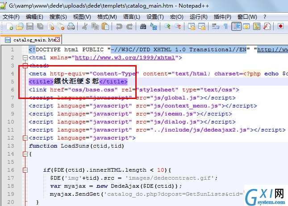
Task: Open the 宏(O) menu
Action: click(177, 17)
